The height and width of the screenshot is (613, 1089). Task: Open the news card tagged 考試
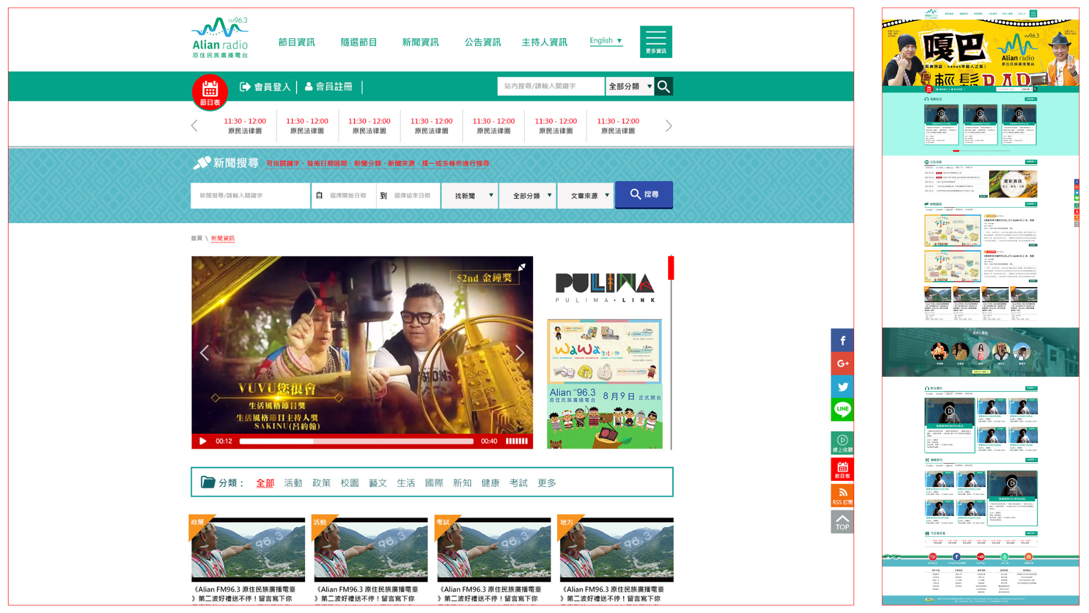coord(493,559)
